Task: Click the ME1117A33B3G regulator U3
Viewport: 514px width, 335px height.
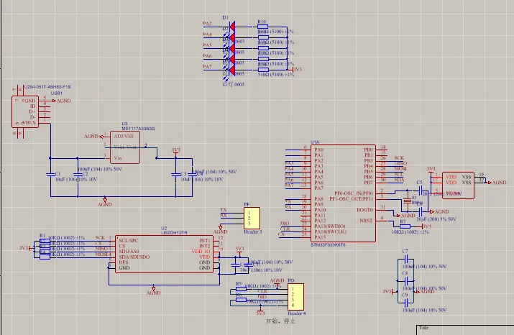Action: click(127, 147)
